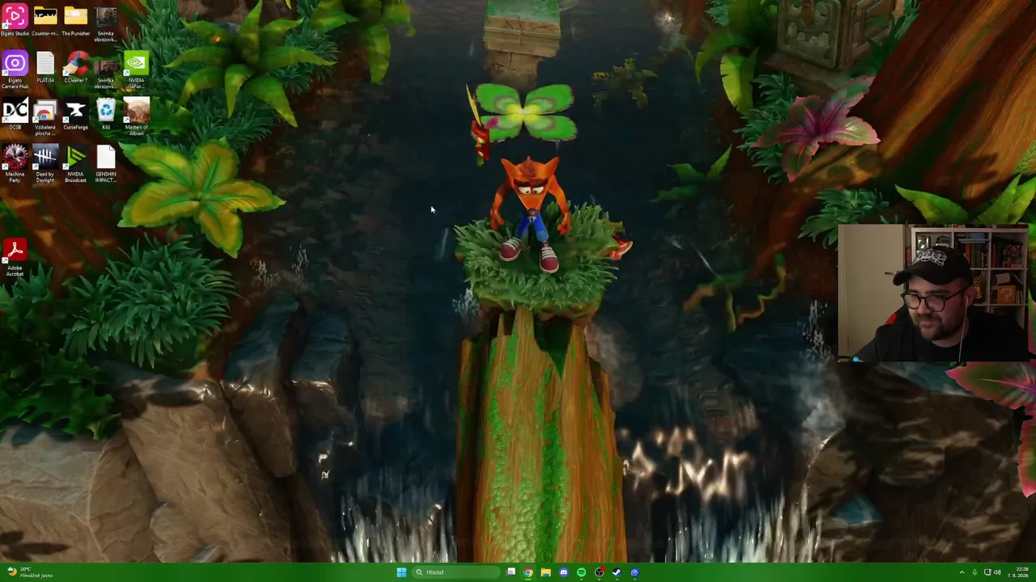Launch the DCSB desktop shortcut
Screen dimensions: 1036x582
pyautogui.click(x=15, y=115)
